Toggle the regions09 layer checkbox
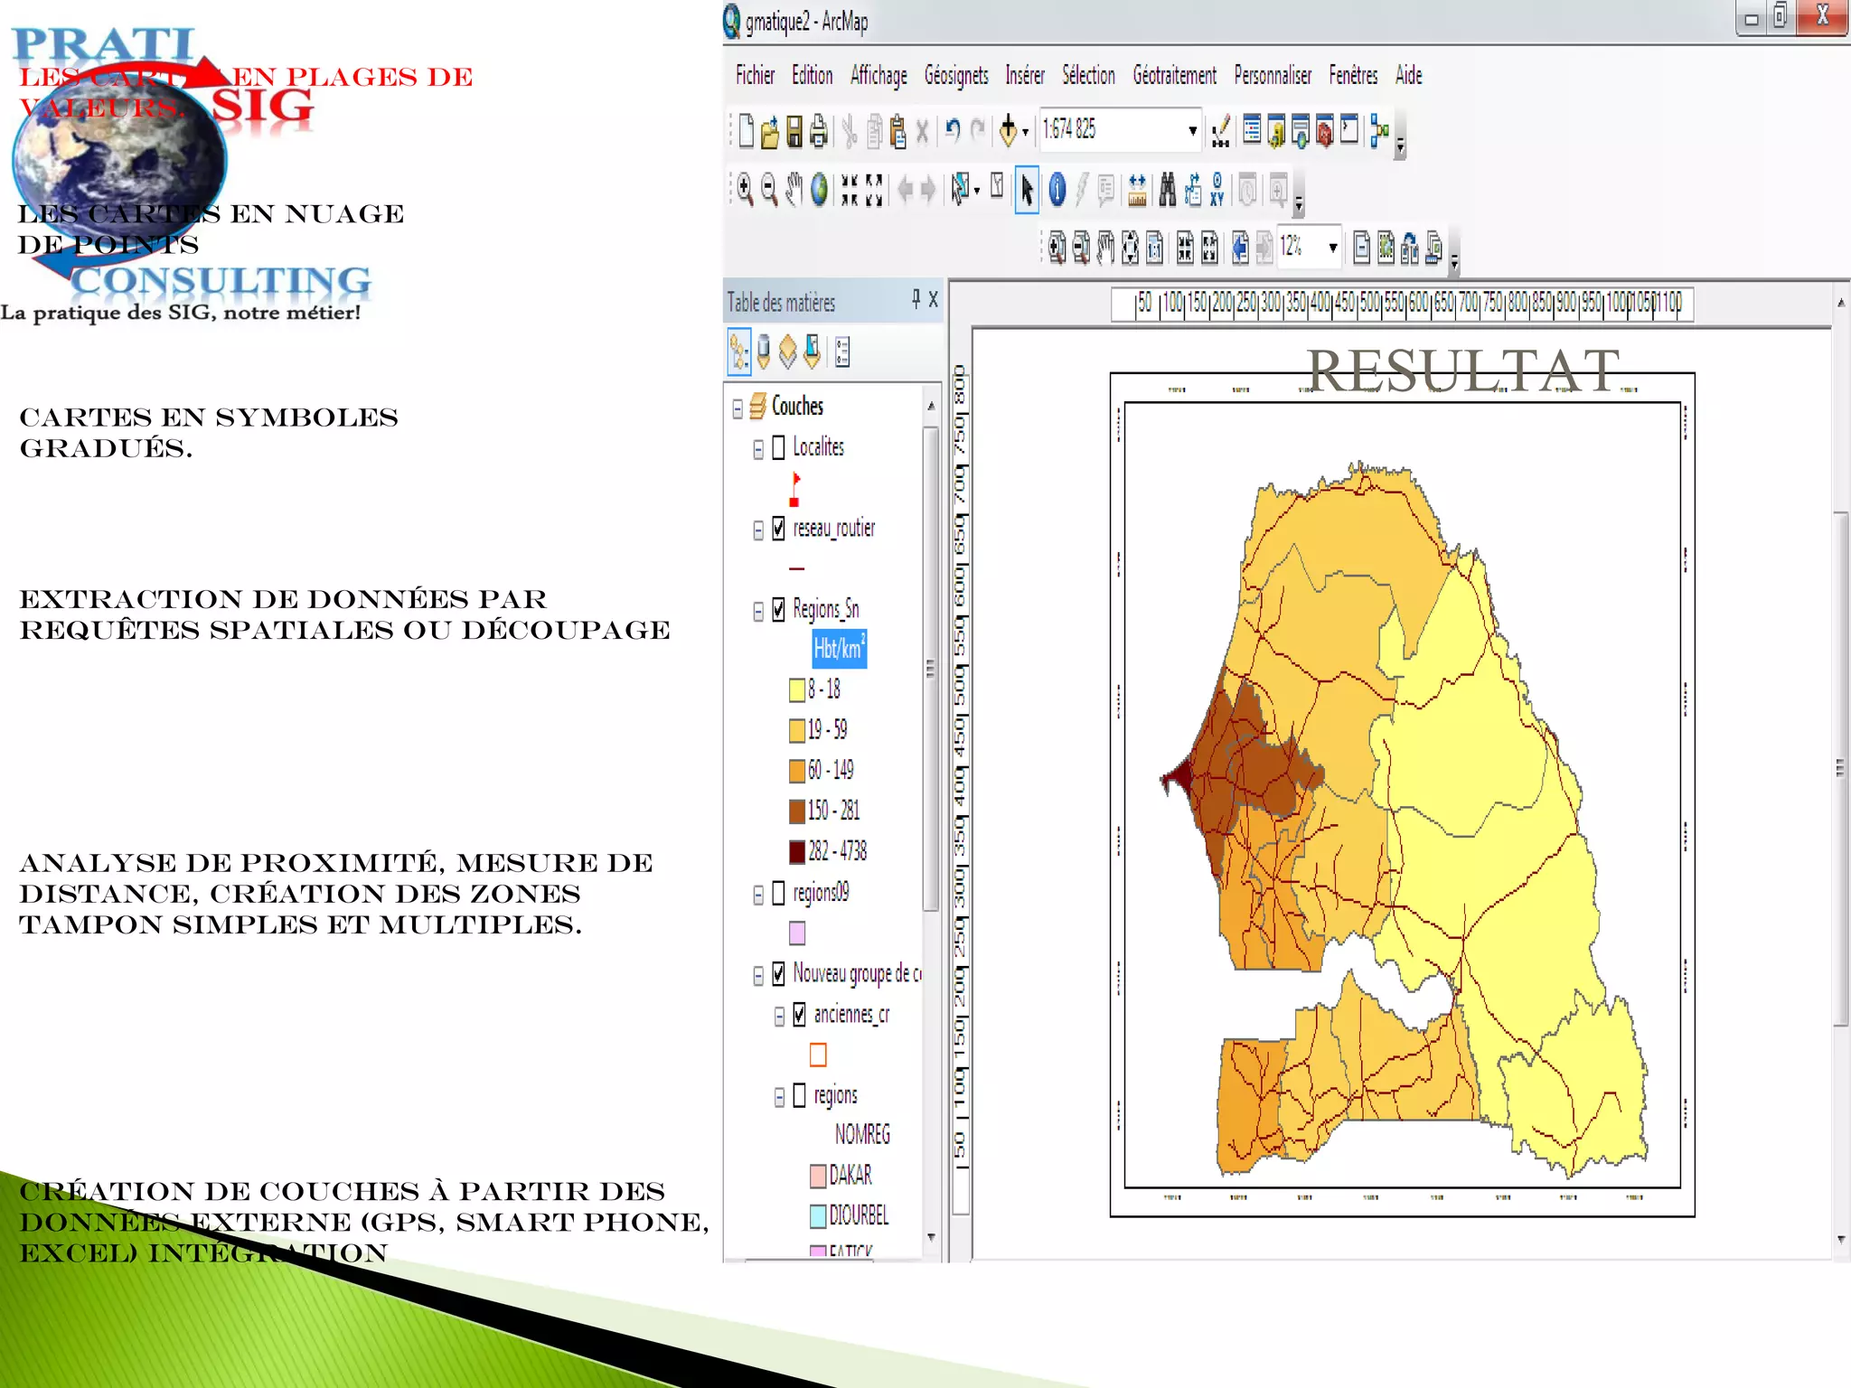This screenshot has height=1388, width=1851. pyautogui.click(x=778, y=894)
